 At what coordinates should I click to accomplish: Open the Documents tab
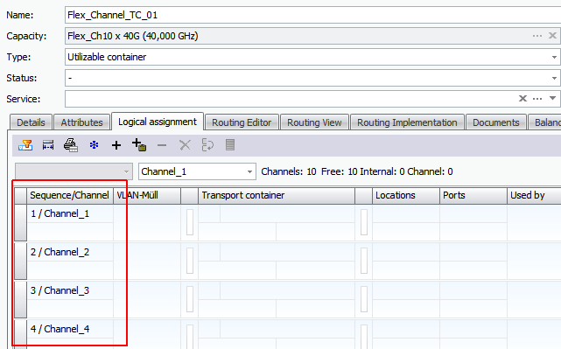(496, 122)
